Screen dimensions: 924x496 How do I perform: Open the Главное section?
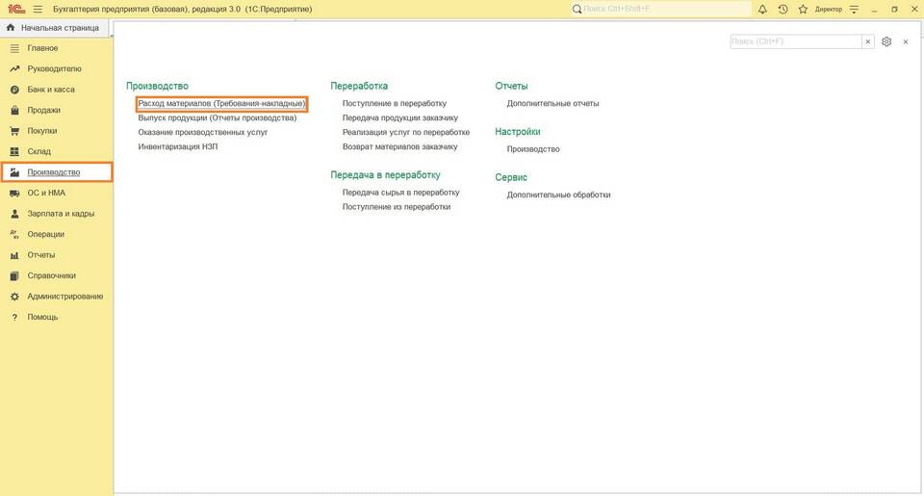pos(42,48)
